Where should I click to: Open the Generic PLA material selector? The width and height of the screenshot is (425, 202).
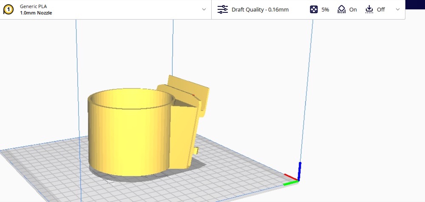[x=33, y=6]
